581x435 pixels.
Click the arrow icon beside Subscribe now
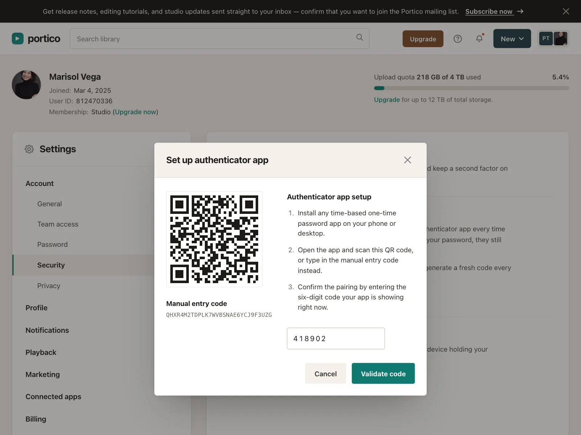(520, 11)
